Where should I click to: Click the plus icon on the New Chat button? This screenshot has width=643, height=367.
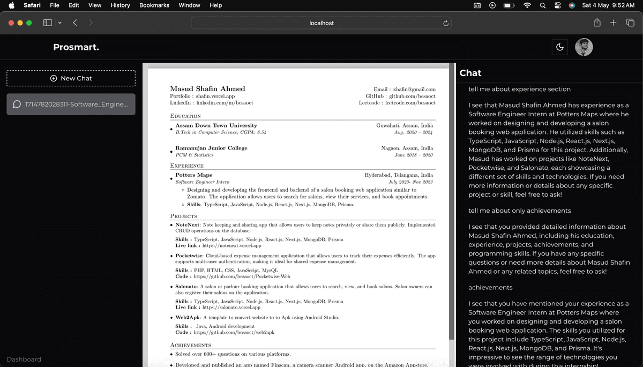click(x=54, y=78)
